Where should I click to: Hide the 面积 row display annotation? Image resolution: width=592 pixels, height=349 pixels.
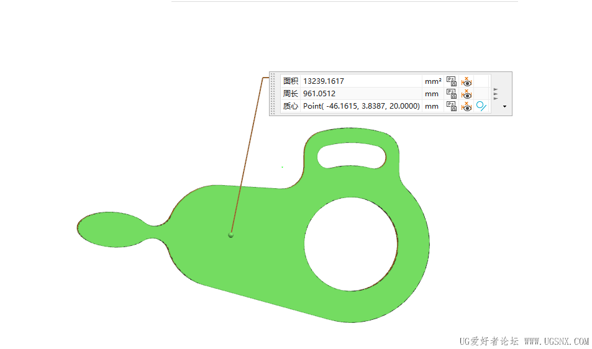(467, 81)
